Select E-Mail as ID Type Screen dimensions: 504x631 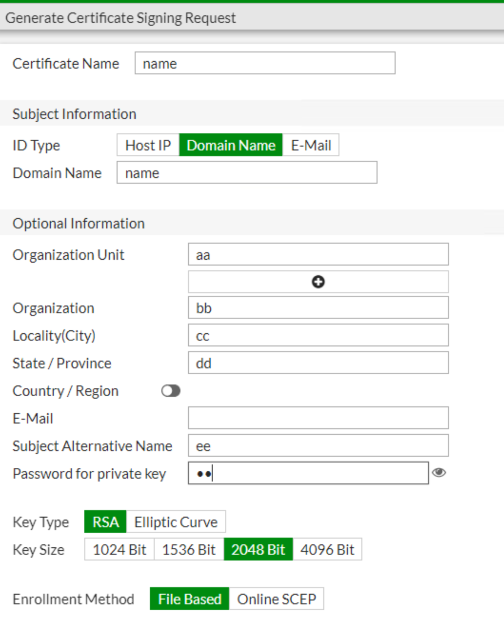tap(310, 145)
